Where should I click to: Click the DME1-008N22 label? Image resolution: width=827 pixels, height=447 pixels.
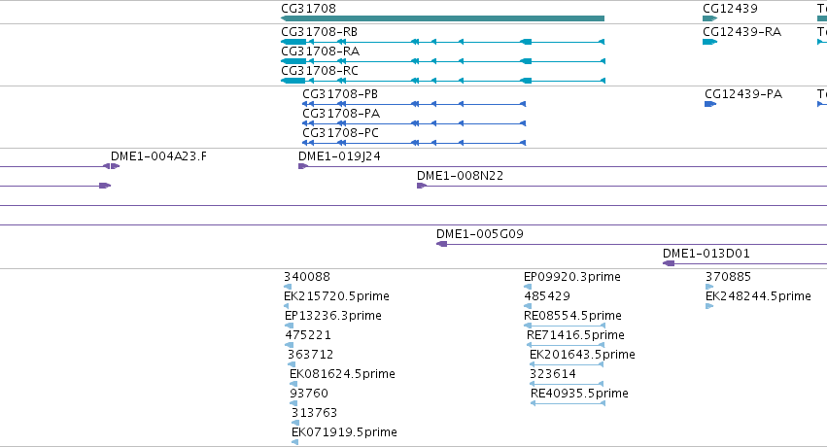[x=460, y=176]
